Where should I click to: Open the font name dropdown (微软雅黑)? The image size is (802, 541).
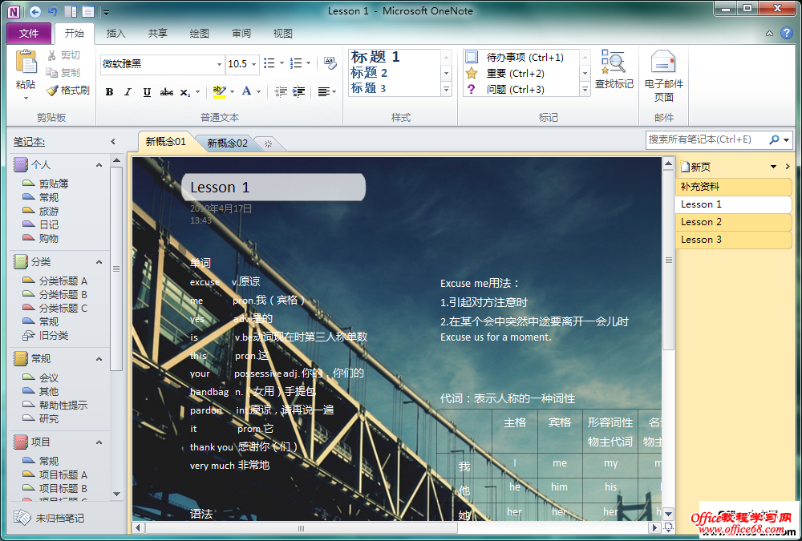click(219, 64)
